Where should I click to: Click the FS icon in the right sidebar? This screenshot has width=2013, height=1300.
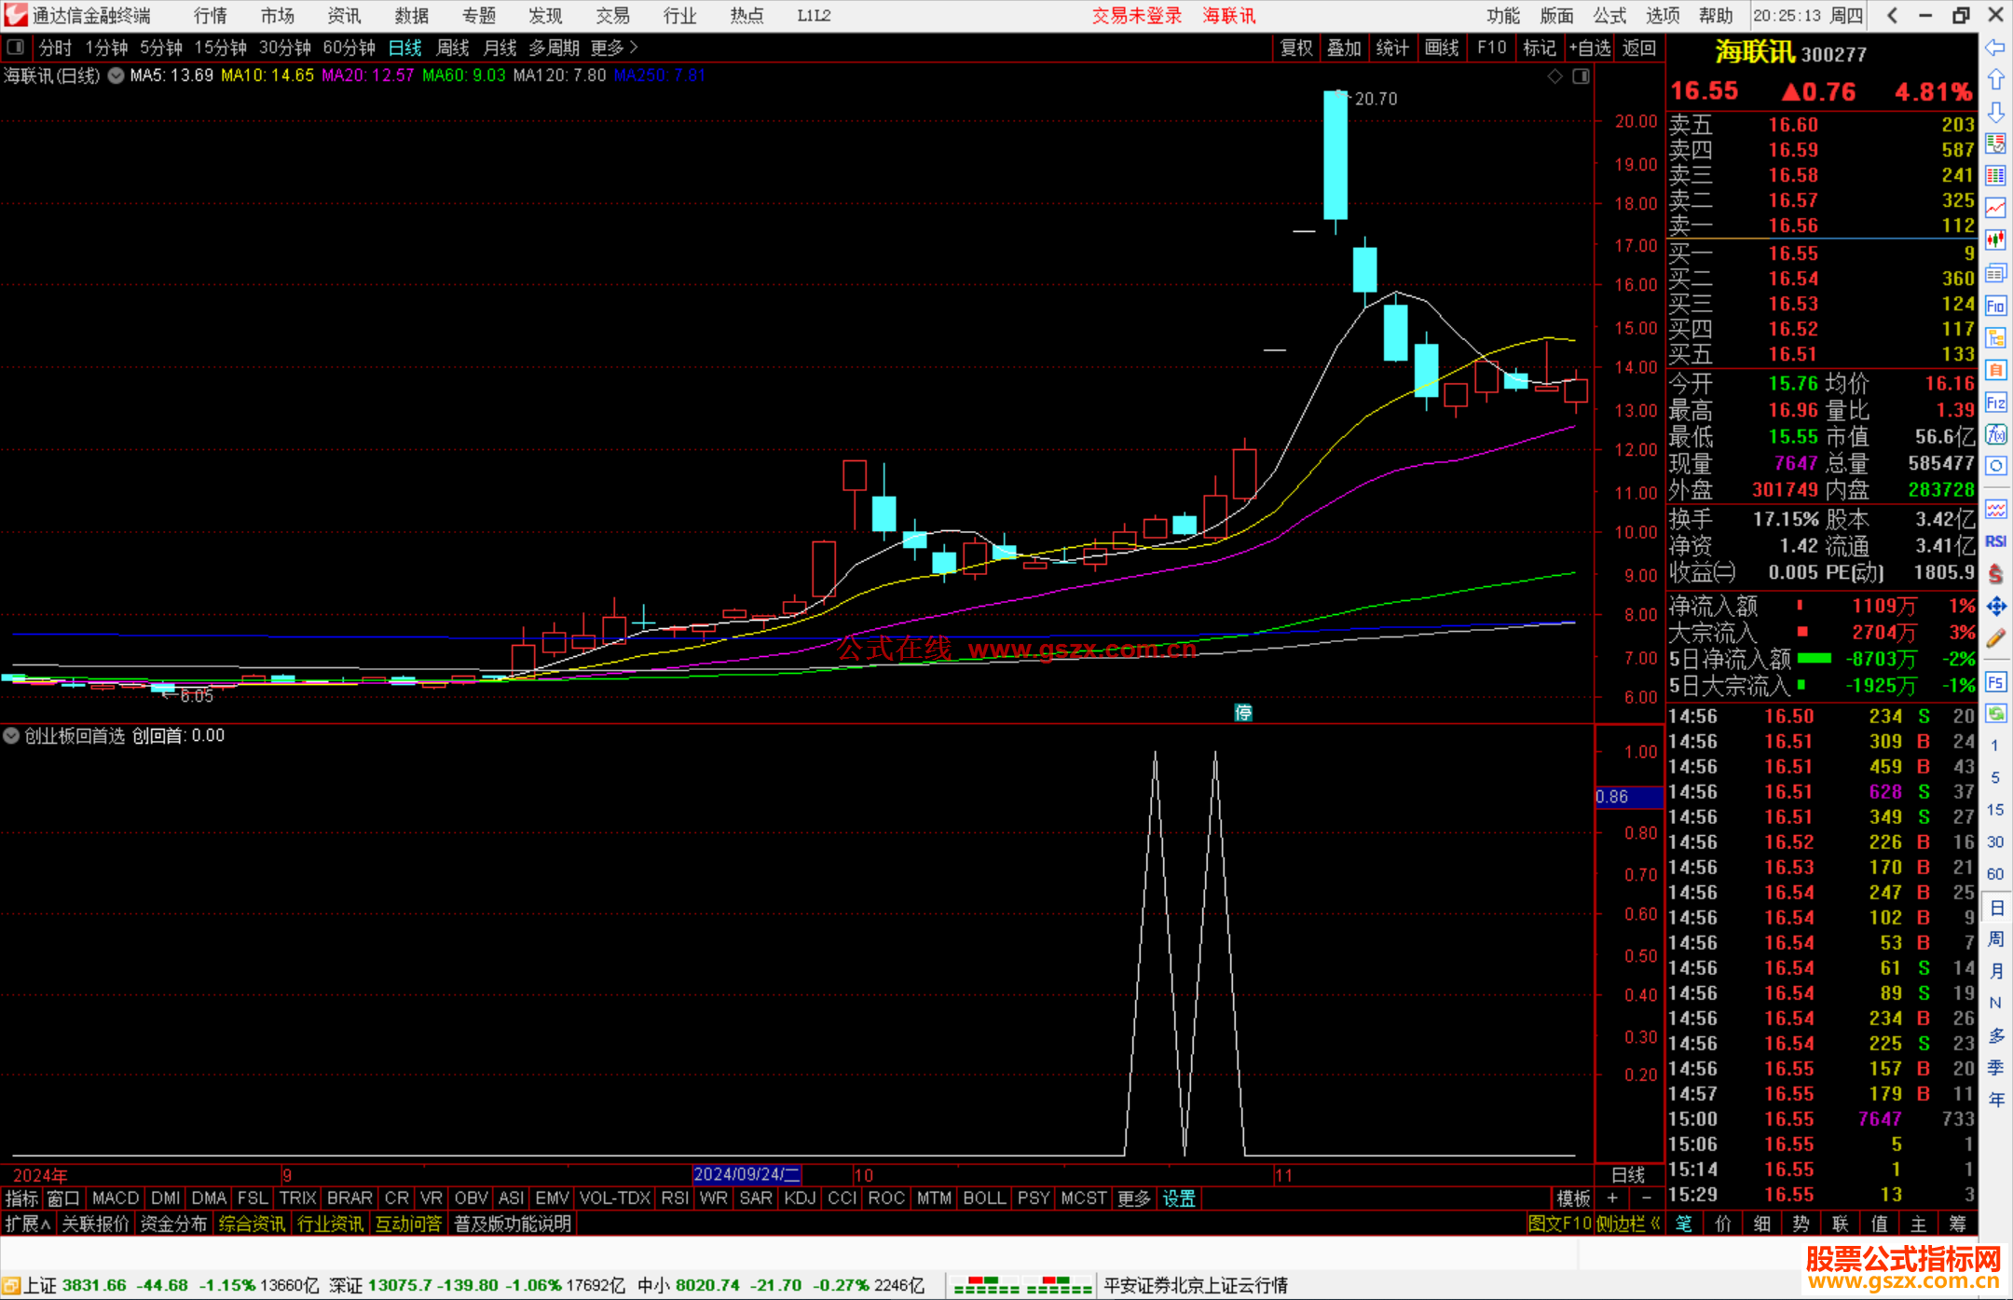1995,682
